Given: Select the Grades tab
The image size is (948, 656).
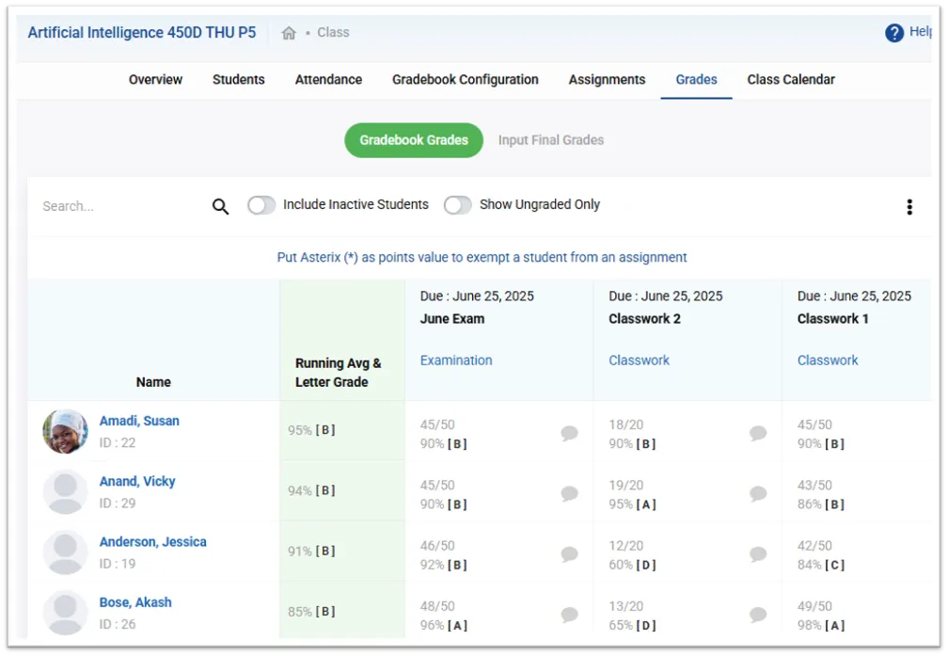Looking at the screenshot, I should [x=696, y=80].
